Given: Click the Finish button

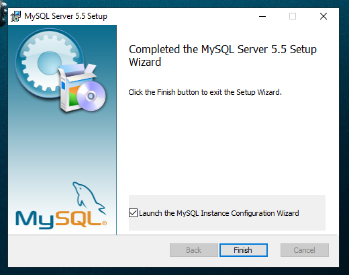Looking at the screenshot, I should [x=244, y=250].
